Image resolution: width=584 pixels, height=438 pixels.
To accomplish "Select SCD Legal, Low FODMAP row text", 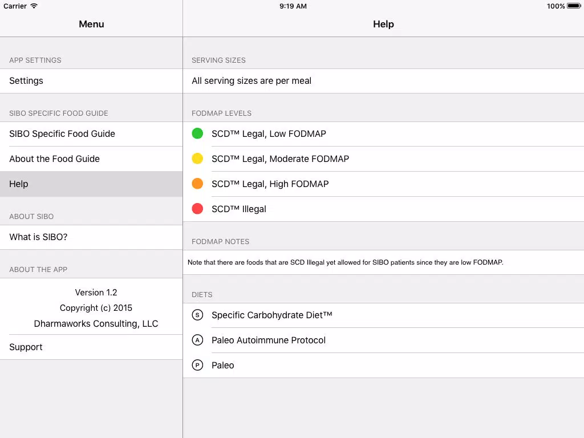I will 269,133.
